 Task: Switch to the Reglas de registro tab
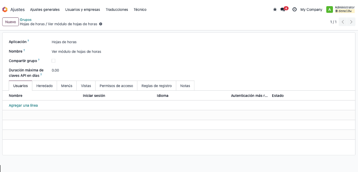tap(156, 86)
